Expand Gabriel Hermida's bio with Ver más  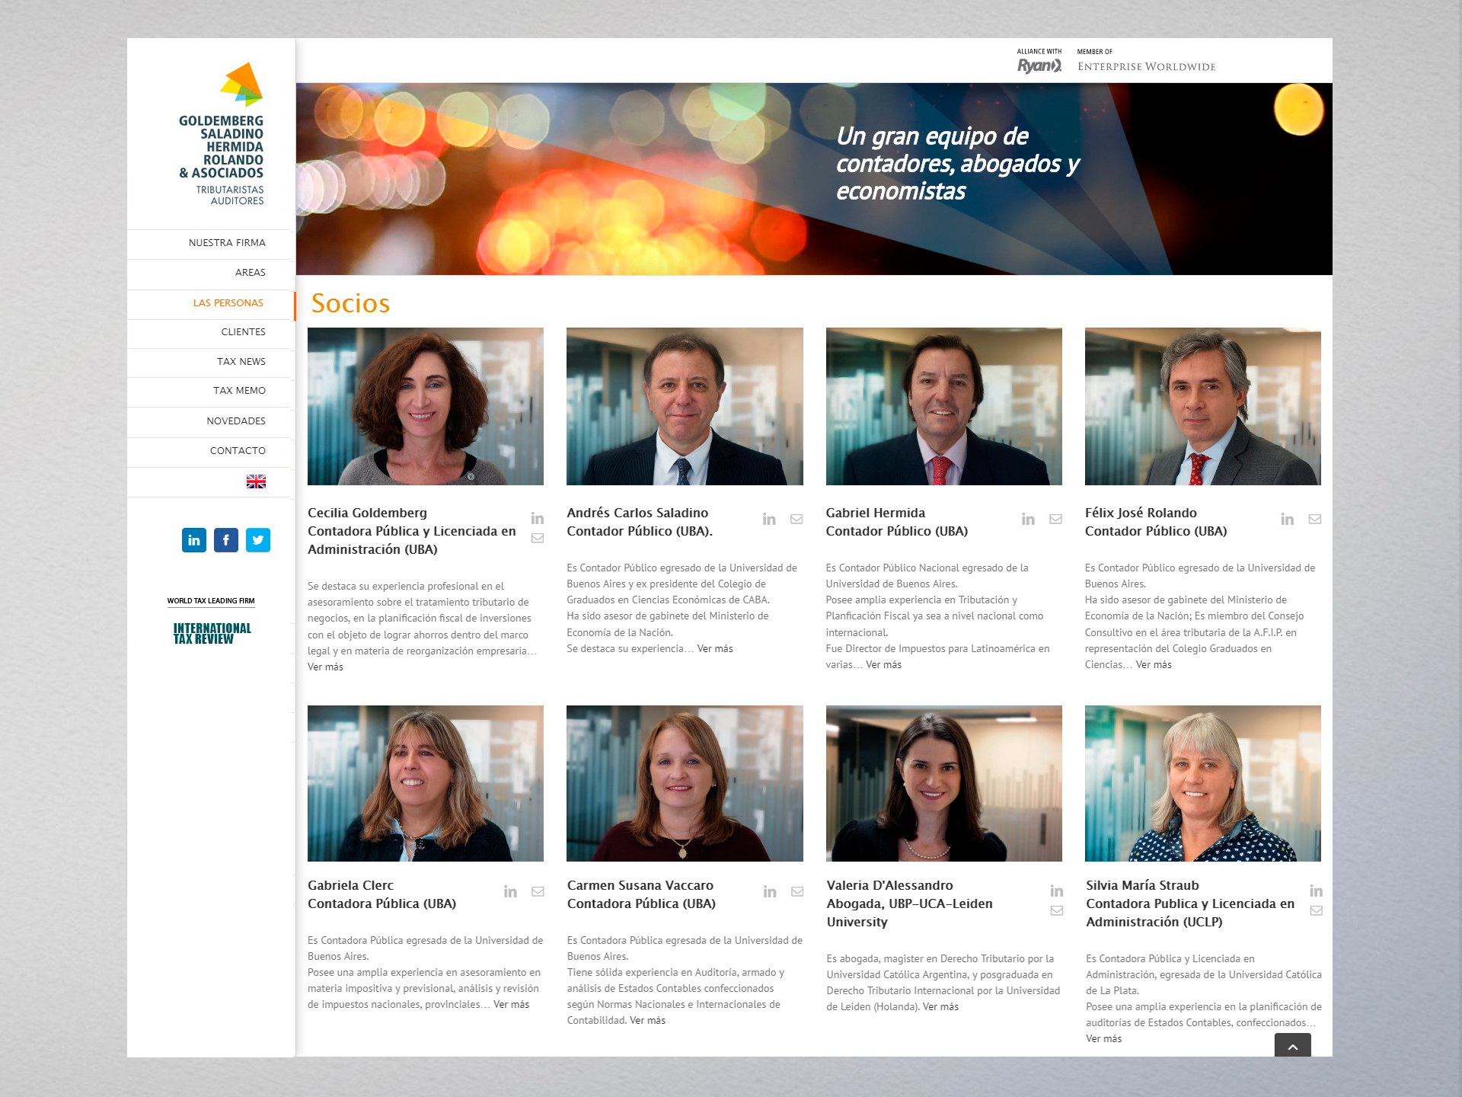(x=883, y=665)
